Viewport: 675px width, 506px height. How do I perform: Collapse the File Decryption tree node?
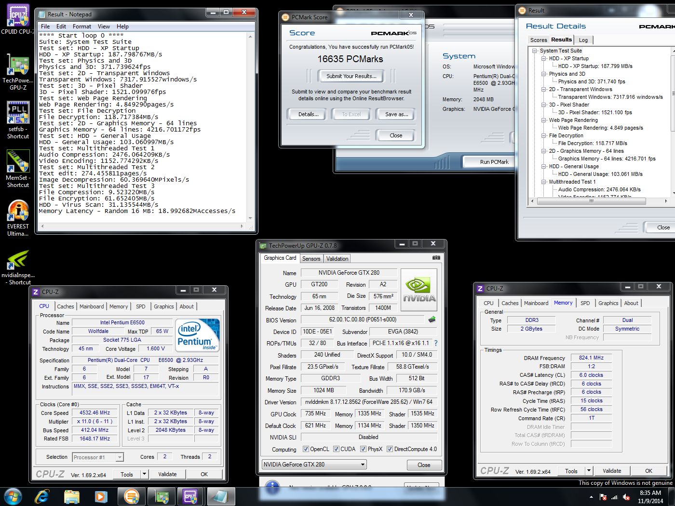point(543,135)
